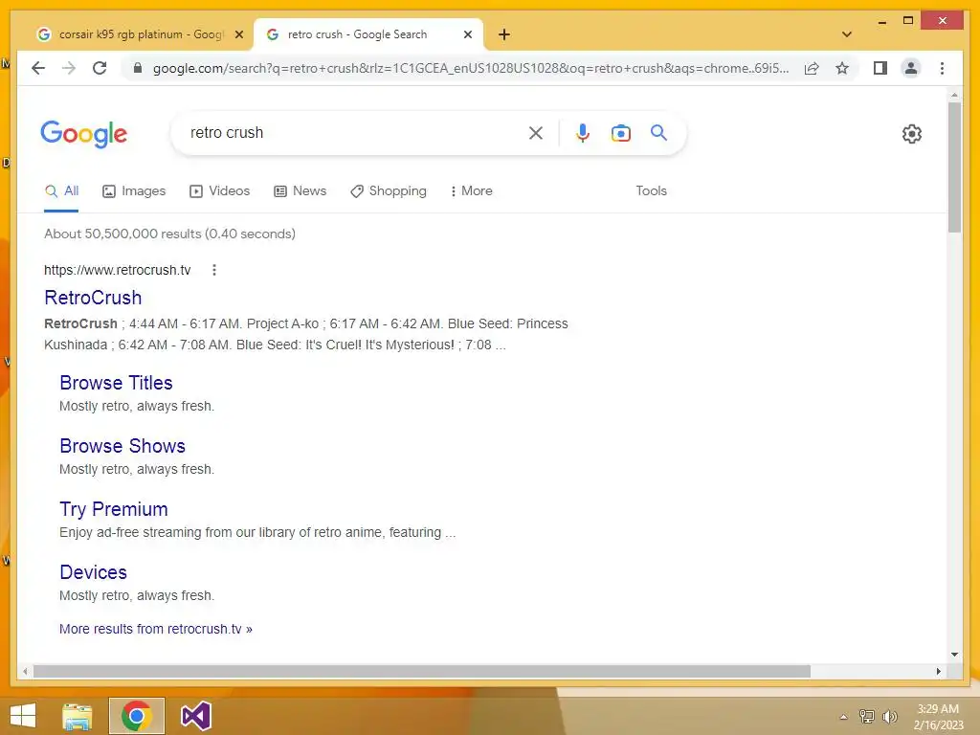Viewport: 980px width, 735px height.
Task: Open the Windows Start menu
Action: tap(23, 716)
